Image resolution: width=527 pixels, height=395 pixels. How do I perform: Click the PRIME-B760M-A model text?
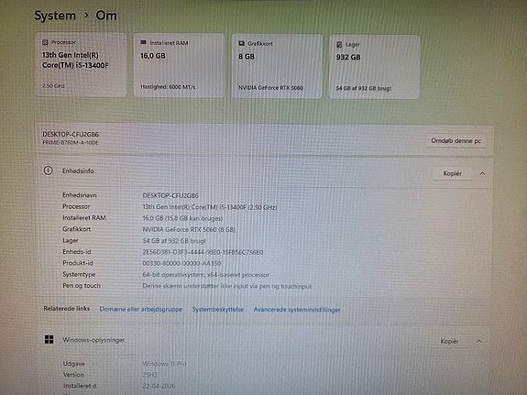pos(71,143)
